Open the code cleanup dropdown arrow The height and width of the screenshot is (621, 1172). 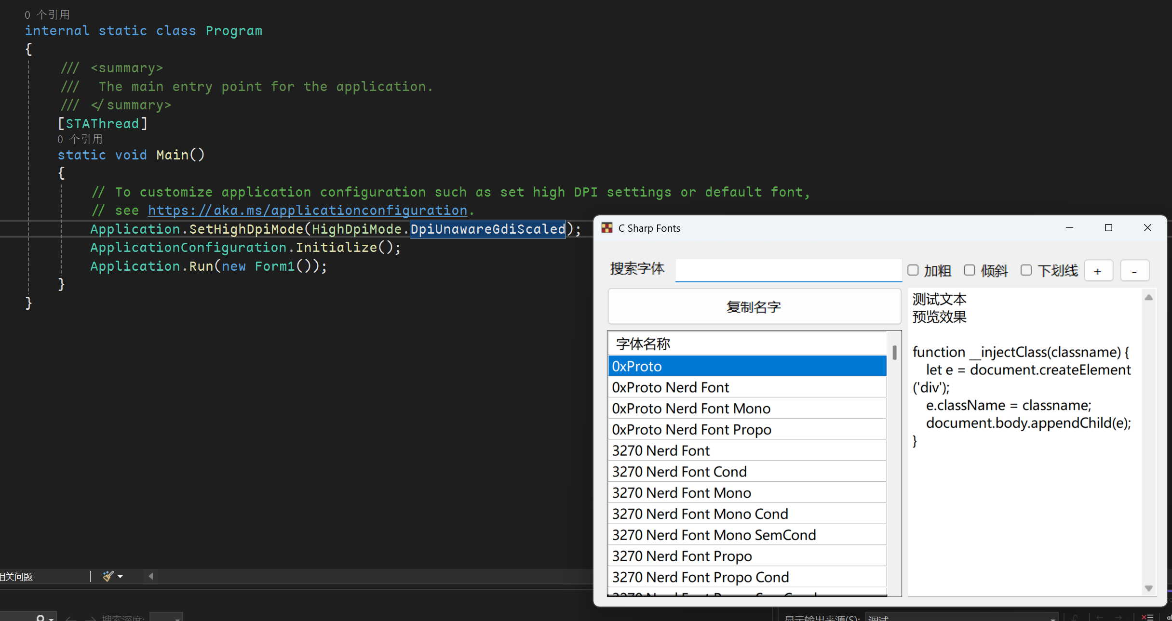(x=121, y=576)
